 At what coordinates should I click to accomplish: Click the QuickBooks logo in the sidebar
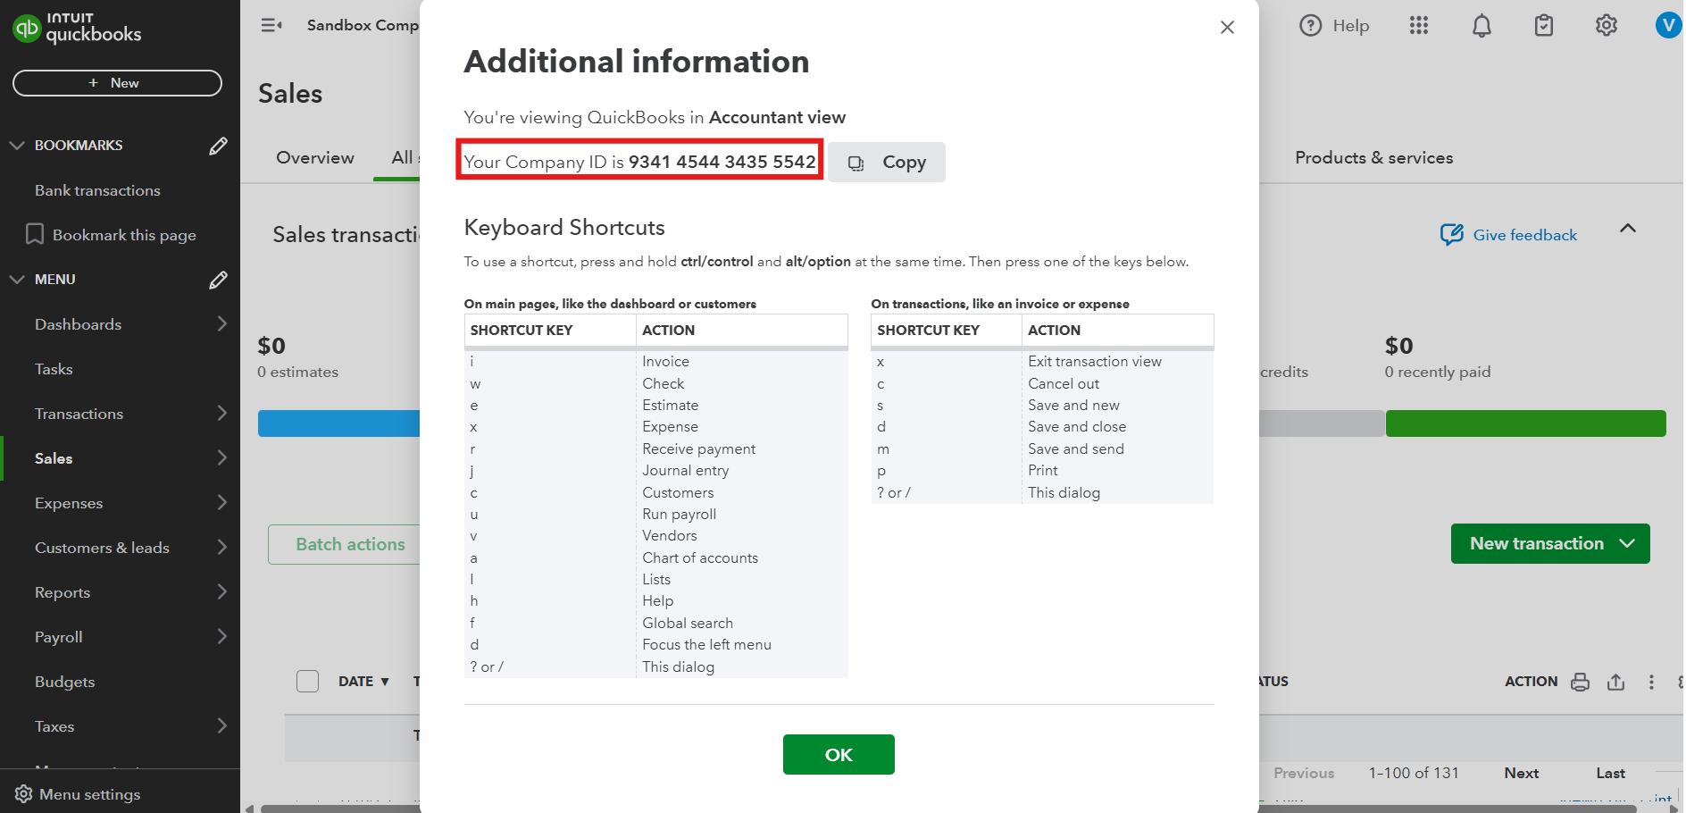pos(77,29)
